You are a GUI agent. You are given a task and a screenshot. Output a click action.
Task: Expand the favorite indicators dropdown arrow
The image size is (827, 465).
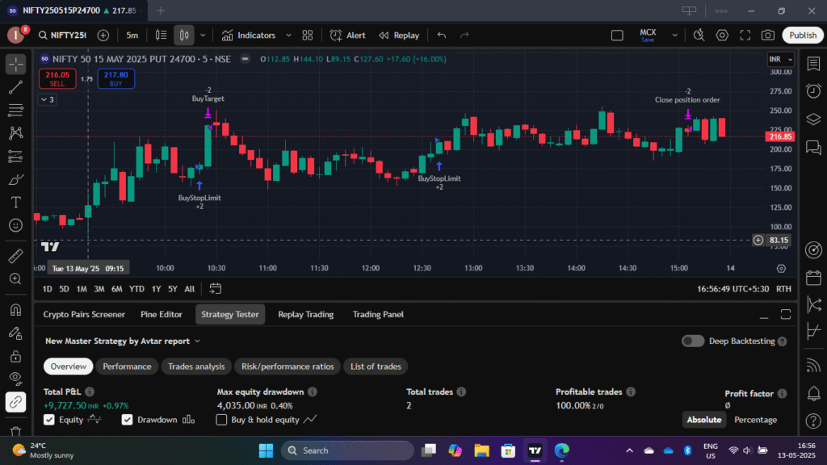point(288,36)
